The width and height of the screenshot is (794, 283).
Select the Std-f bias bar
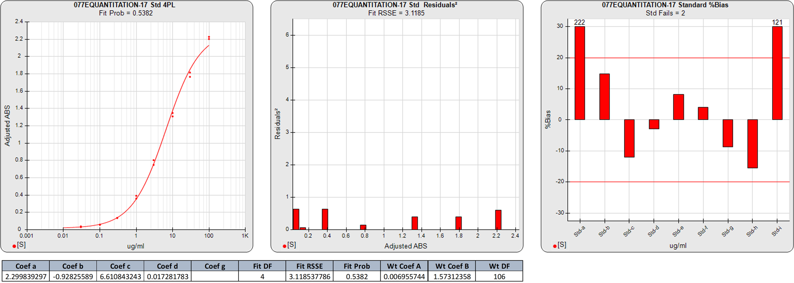pyautogui.click(x=703, y=113)
